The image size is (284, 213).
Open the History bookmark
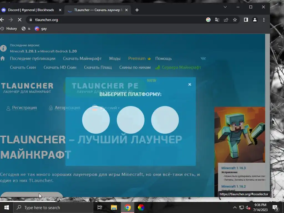click(9, 29)
